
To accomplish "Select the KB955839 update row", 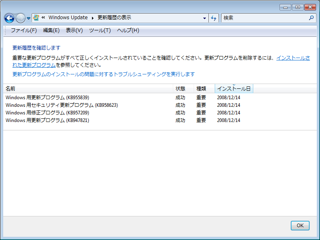I will [160, 98].
